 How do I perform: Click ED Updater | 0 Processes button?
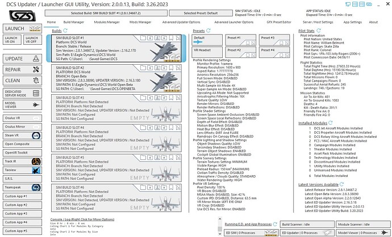coord(307,233)
